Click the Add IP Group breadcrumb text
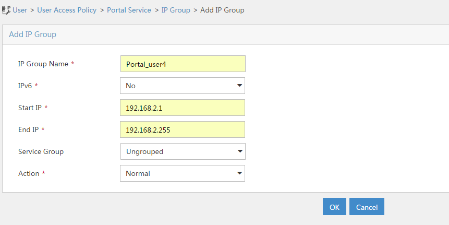The image size is (449, 225). [x=222, y=10]
